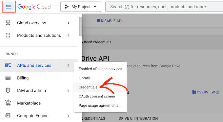Expand the Compute Engine chevron

click(x=69, y=115)
